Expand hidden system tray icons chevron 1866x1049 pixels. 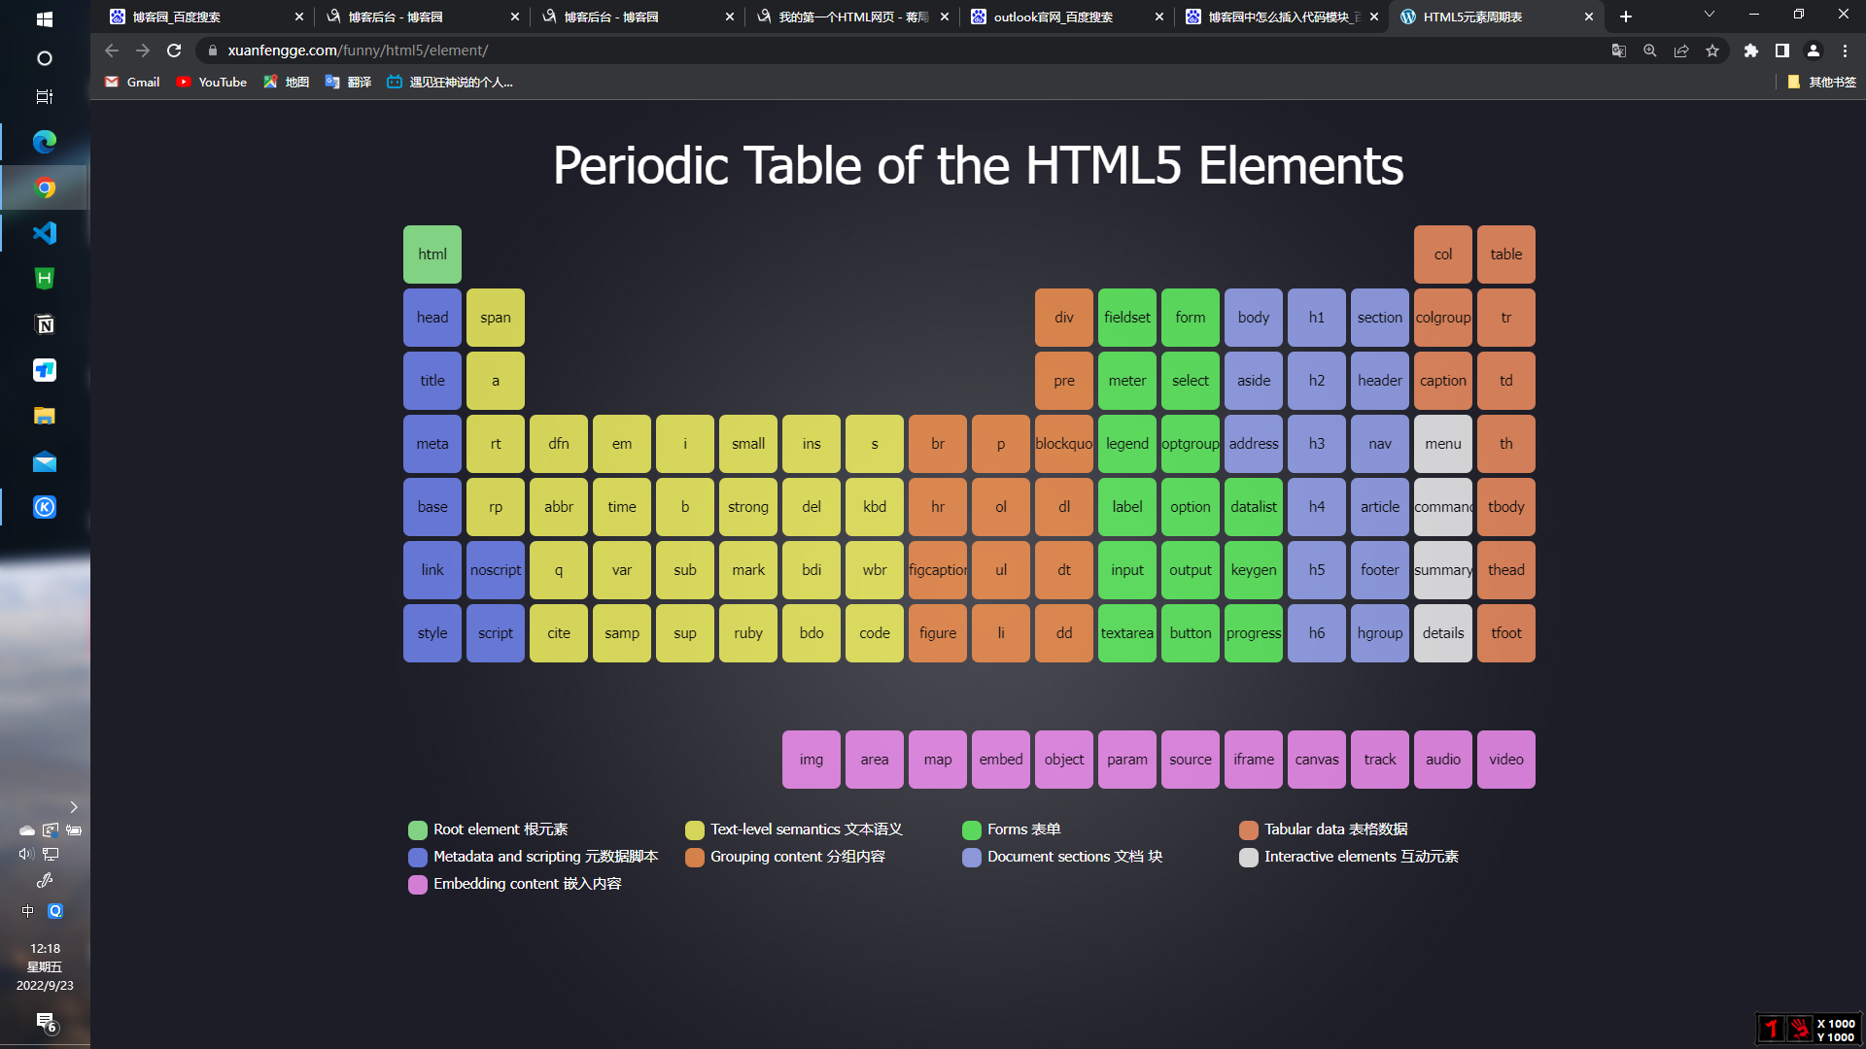[74, 807]
